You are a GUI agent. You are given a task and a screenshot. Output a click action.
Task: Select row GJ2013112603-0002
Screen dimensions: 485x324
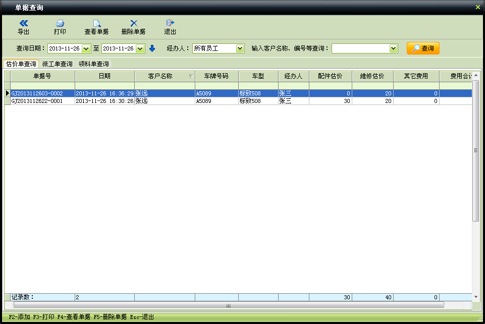click(238, 93)
